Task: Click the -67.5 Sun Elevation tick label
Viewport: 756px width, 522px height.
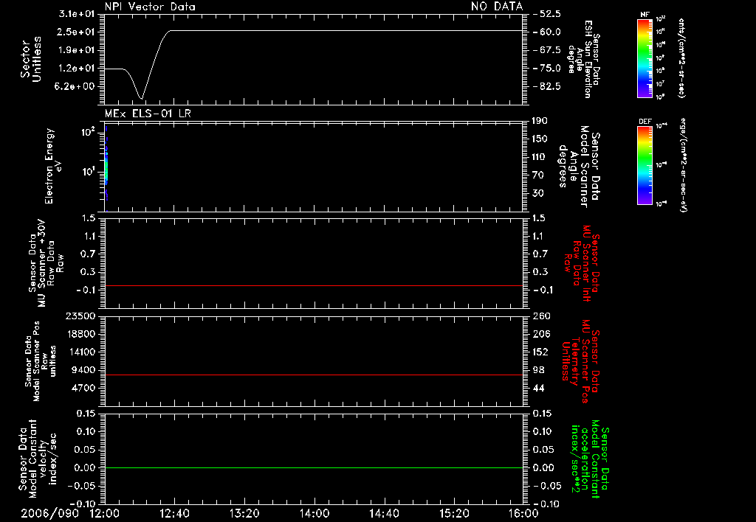Action: point(547,50)
